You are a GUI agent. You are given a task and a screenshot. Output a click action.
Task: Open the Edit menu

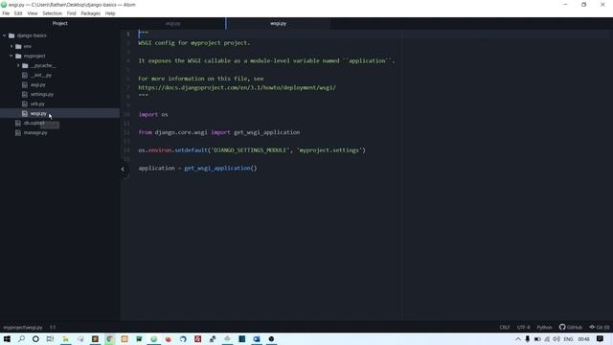pos(18,13)
